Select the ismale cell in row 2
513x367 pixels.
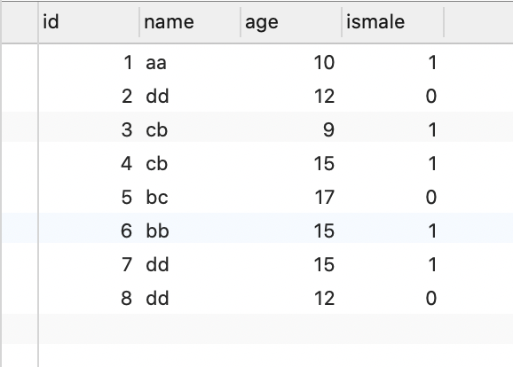coord(393,96)
